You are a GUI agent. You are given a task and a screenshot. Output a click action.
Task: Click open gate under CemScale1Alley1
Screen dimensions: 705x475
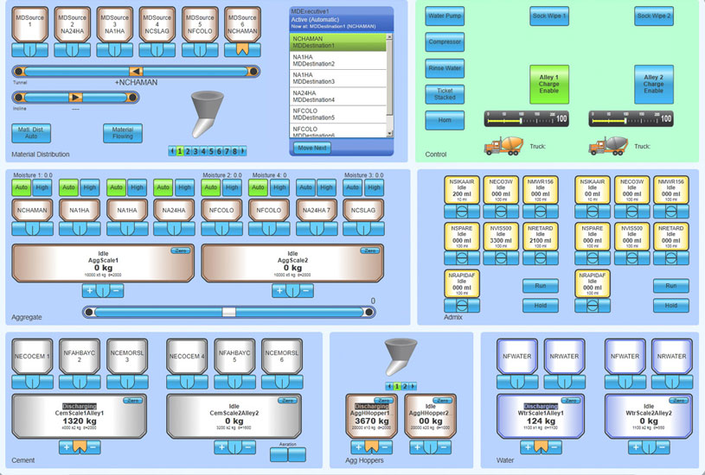[80, 446]
